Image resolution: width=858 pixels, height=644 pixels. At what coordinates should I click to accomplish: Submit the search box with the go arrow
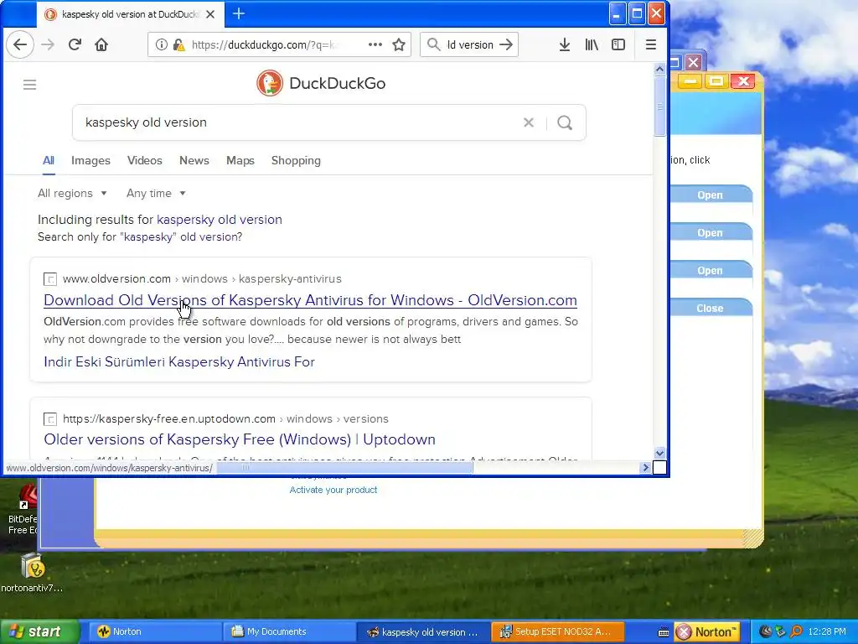click(x=507, y=44)
